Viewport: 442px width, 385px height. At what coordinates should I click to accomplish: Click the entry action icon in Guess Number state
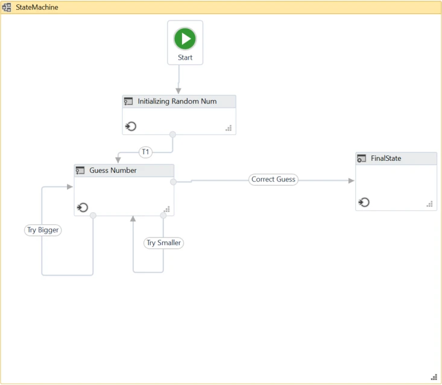(x=83, y=208)
